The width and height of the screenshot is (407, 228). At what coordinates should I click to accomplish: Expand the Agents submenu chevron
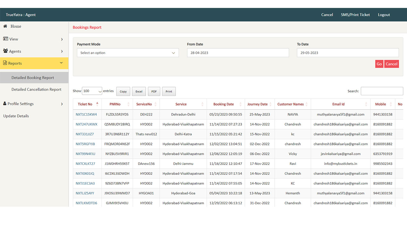tap(62, 51)
